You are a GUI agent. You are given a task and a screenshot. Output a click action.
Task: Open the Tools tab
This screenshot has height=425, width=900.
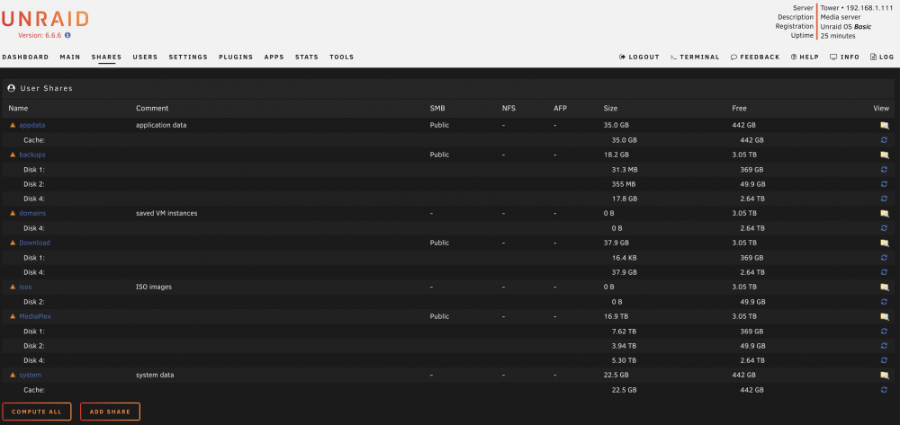341,58
